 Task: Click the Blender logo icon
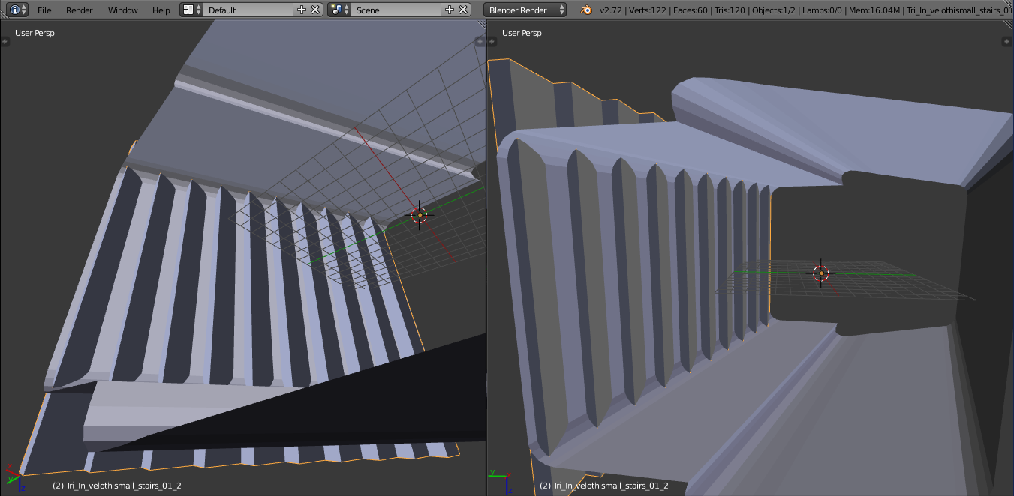tap(585, 10)
